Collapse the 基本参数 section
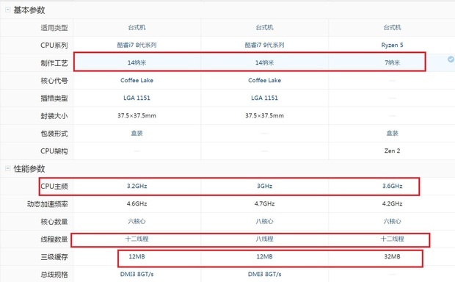 pos(8,10)
